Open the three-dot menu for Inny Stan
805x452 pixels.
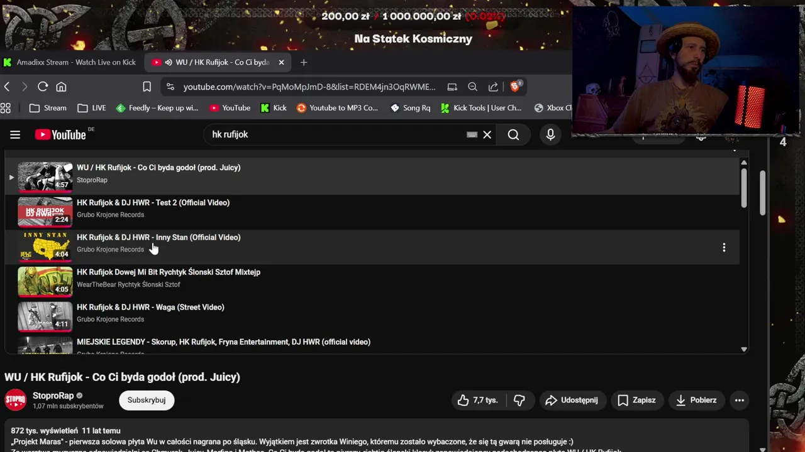[724, 247]
